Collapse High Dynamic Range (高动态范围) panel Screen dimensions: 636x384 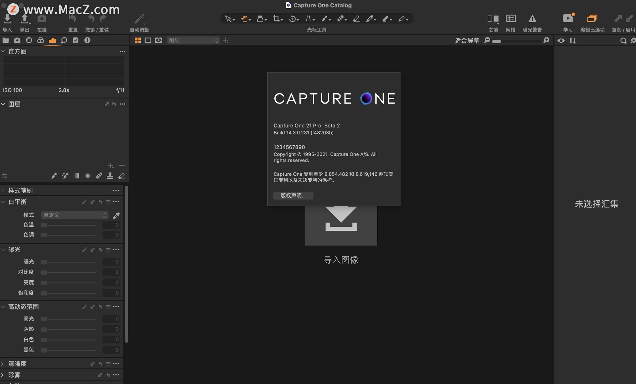[3, 307]
